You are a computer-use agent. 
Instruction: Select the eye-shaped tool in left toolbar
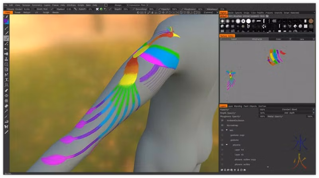[x=6, y=95]
